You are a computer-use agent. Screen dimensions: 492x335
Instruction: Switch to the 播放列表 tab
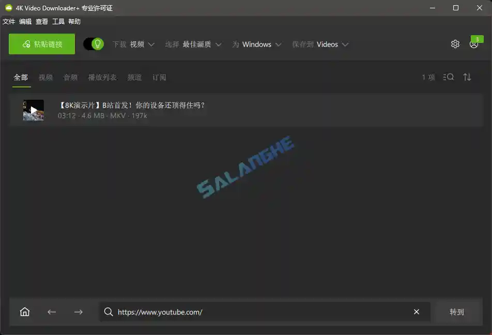(102, 77)
